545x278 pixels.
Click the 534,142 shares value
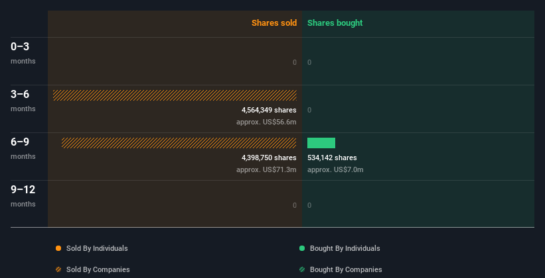332,158
